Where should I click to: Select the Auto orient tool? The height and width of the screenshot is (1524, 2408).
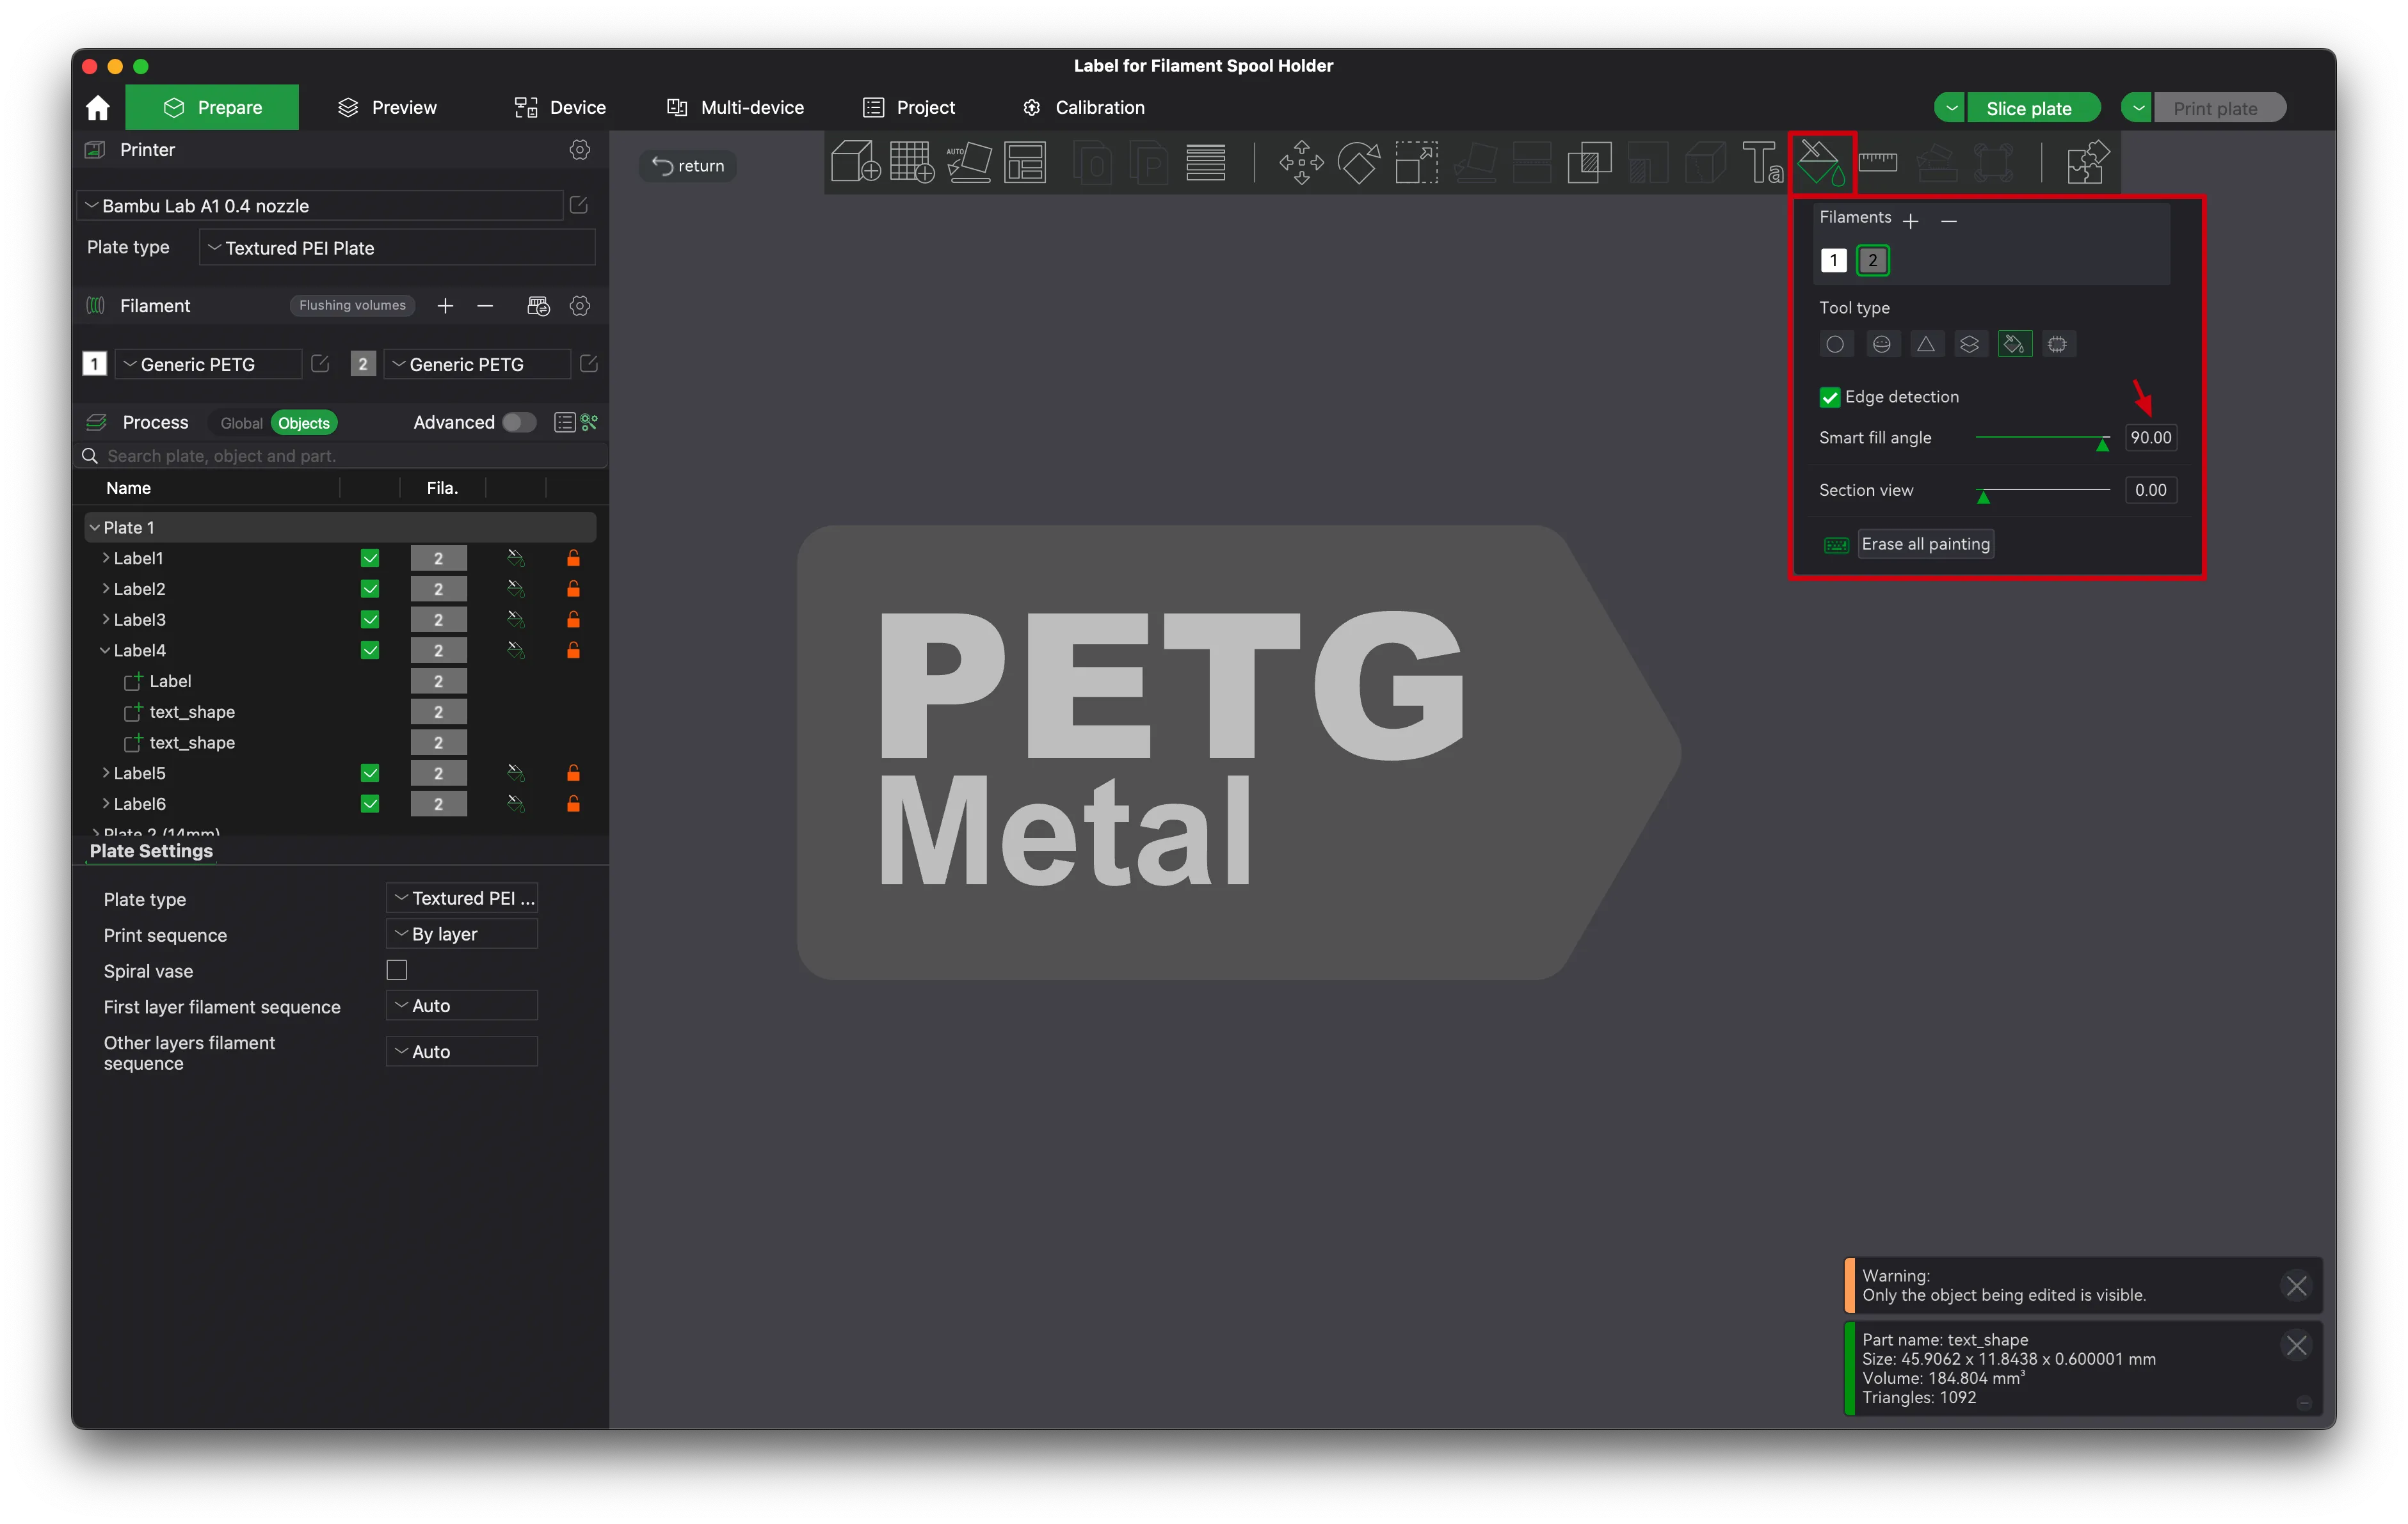point(968,162)
